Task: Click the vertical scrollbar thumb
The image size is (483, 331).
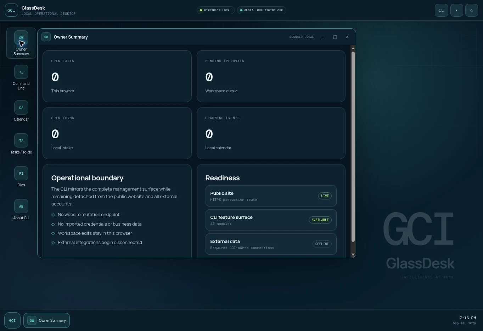Action: click(x=353, y=147)
